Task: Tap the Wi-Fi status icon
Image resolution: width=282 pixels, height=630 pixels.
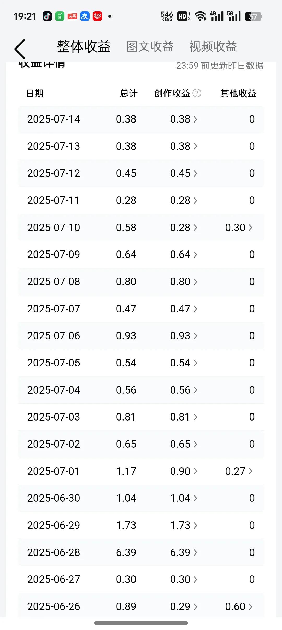Action: point(201,16)
